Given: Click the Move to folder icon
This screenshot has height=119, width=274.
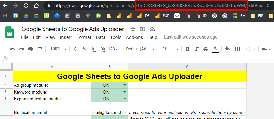Looking at the screenshot, I should click(143, 29).
